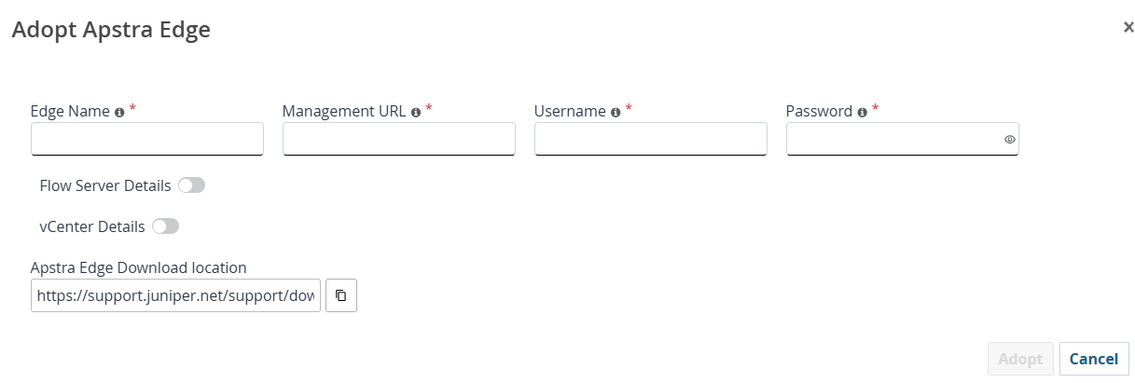Select the Username input box
The width and height of the screenshot is (1135, 383).
(651, 139)
